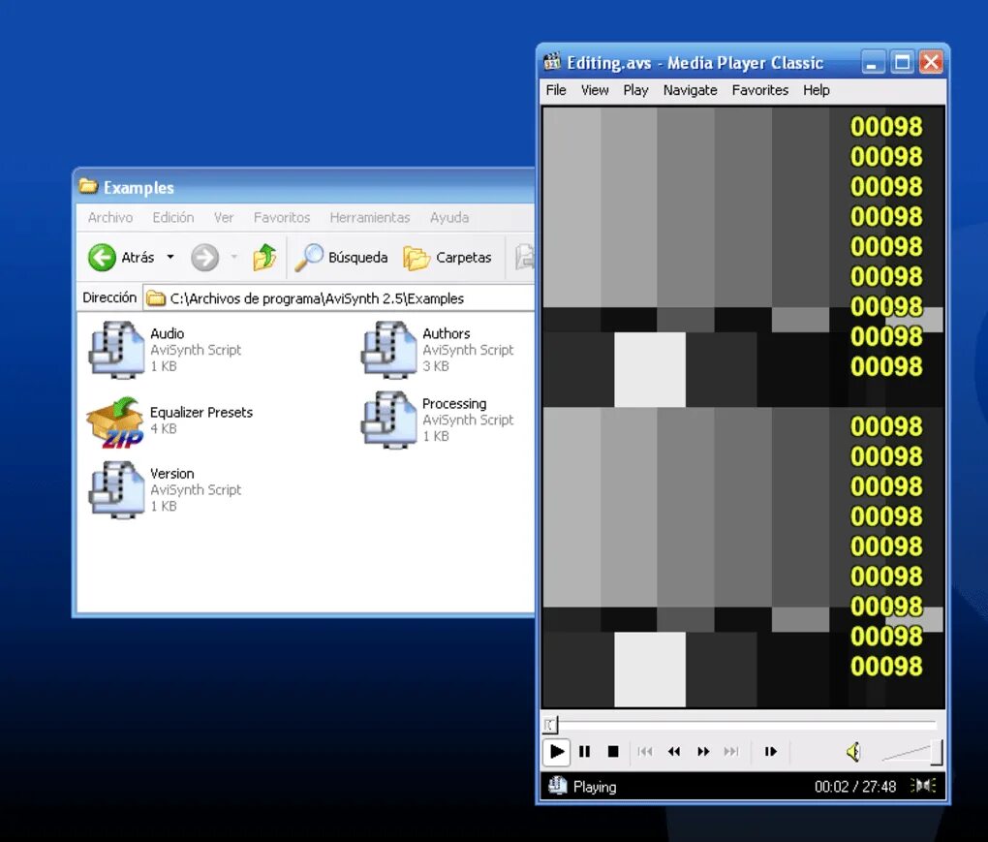Click the forward arrow in Examples window

[204, 257]
